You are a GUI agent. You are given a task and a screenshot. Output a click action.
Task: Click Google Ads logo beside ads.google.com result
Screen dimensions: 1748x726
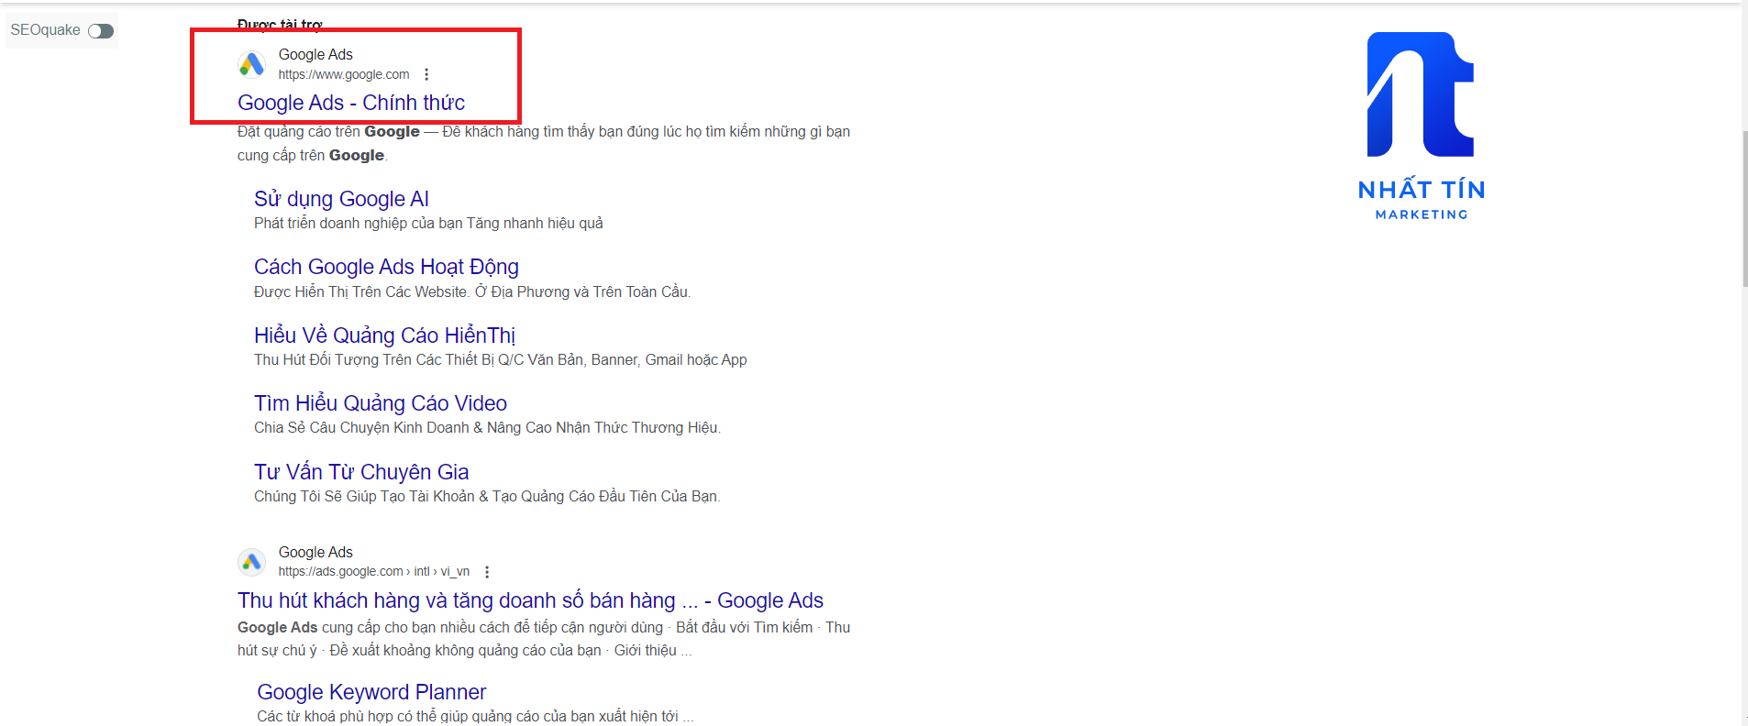[251, 562]
